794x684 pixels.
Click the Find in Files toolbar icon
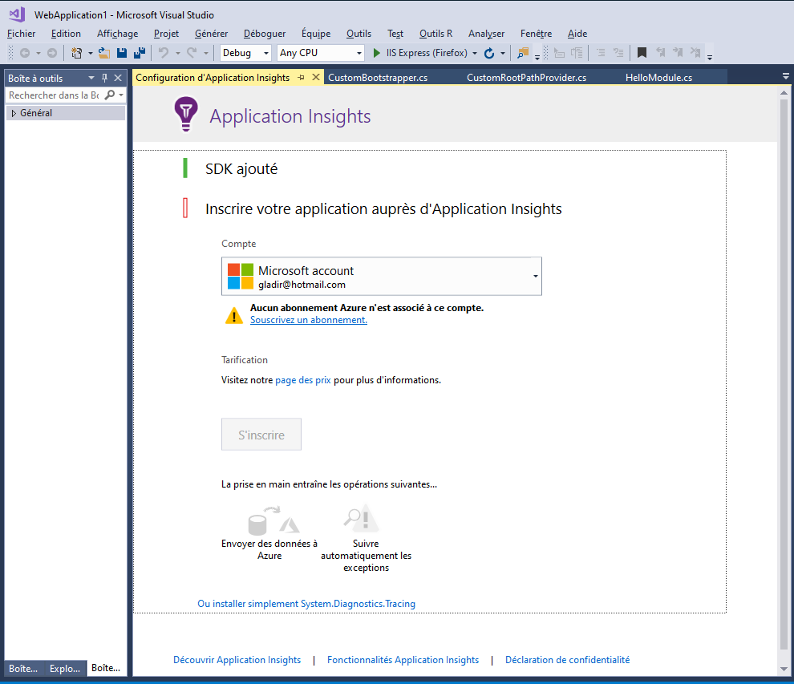tap(523, 53)
